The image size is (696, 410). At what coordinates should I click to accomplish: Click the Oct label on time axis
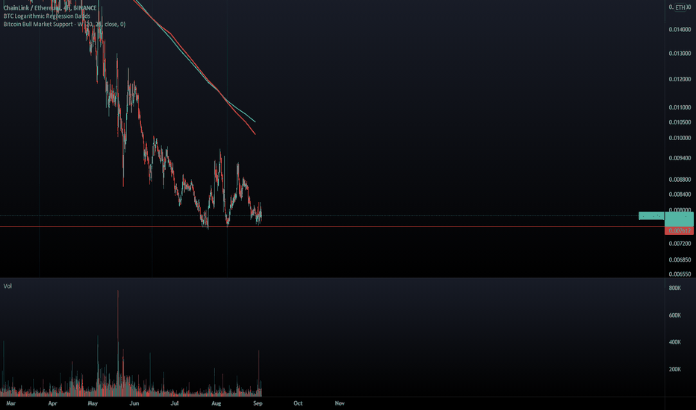298,403
